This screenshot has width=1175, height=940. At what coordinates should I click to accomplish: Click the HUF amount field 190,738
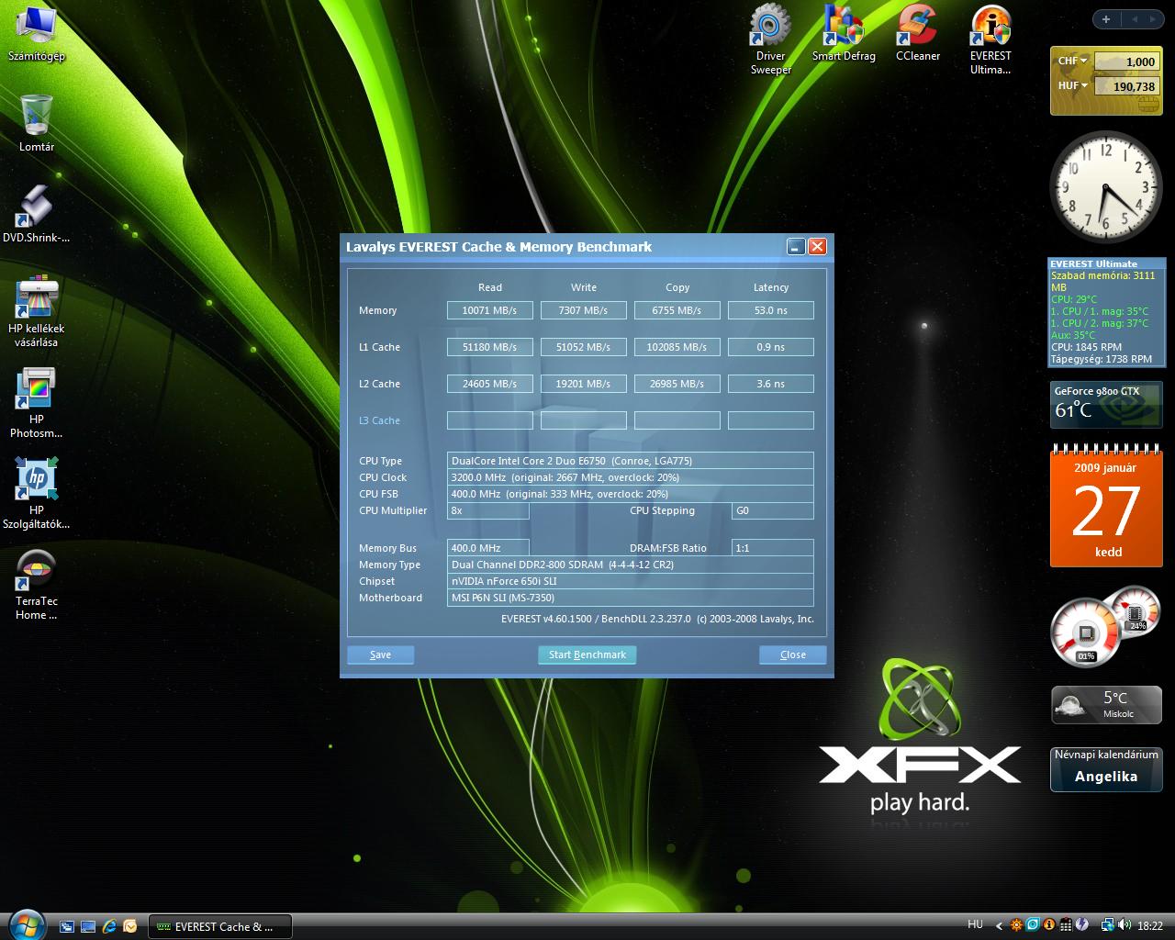click(1125, 86)
